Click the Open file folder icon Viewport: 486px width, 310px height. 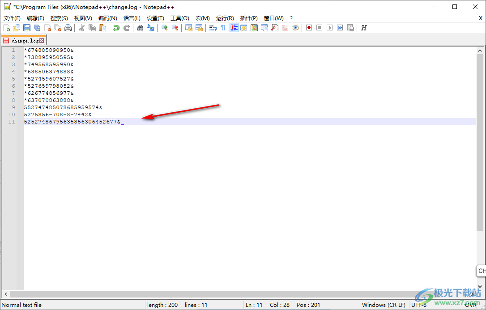(x=17, y=28)
